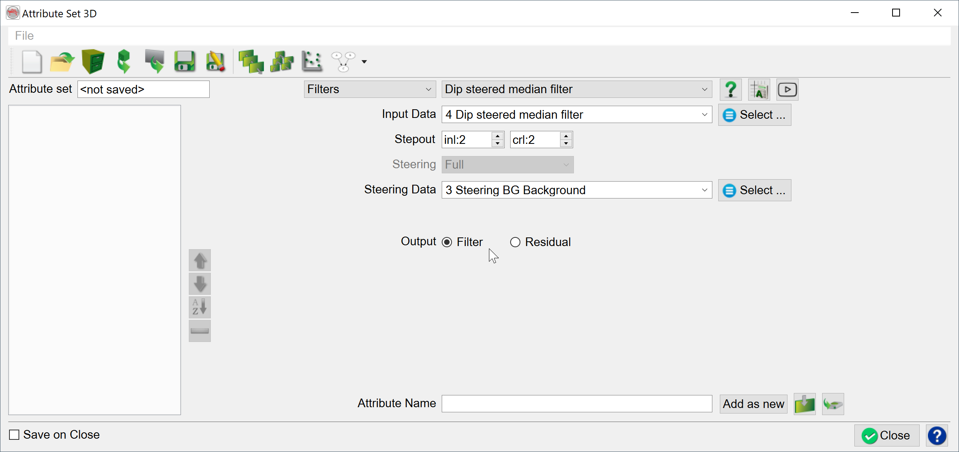
Task: Select the Residual output option
Action: [515, 242]
